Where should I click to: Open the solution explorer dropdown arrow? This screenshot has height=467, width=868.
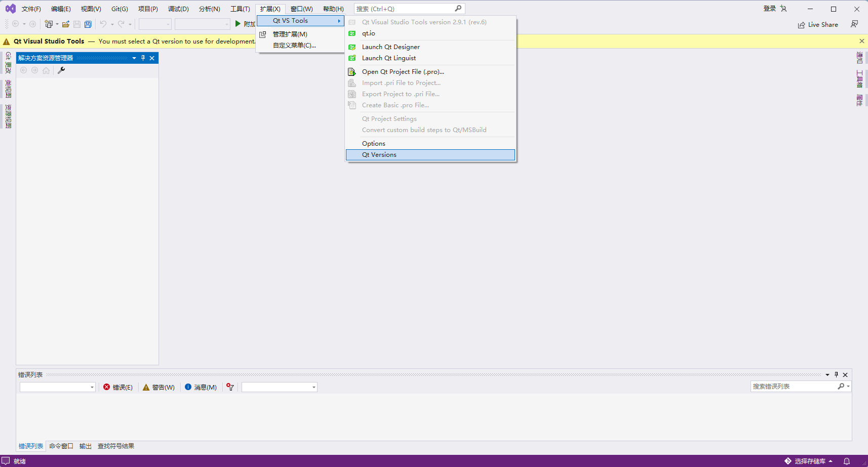pos(133,58)
